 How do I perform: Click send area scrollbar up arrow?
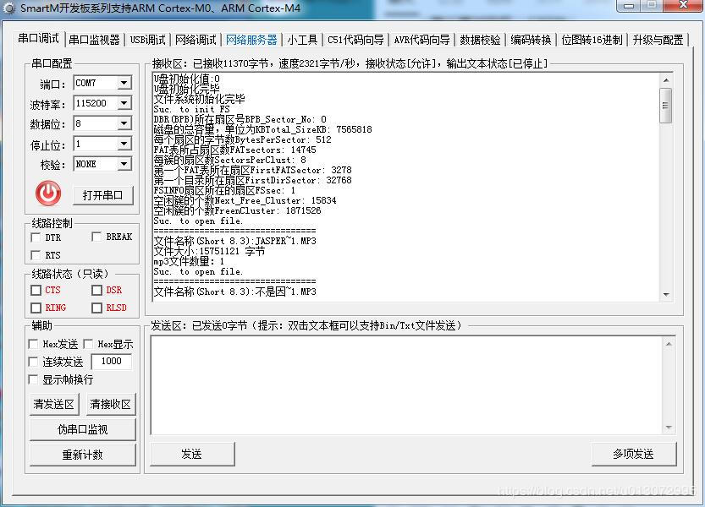(x=669, y=344)
